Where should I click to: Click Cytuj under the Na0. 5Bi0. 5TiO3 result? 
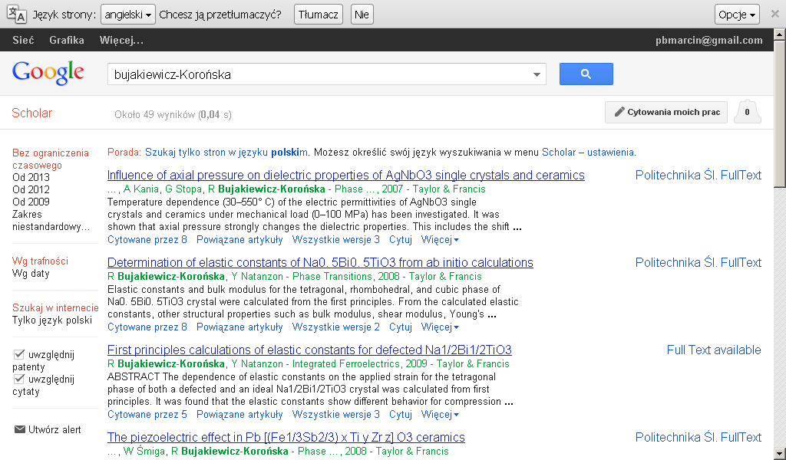[401, 327]
